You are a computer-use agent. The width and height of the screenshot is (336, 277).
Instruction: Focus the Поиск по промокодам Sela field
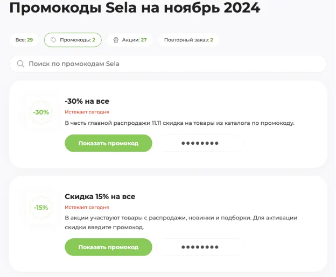tap(168, 64)
